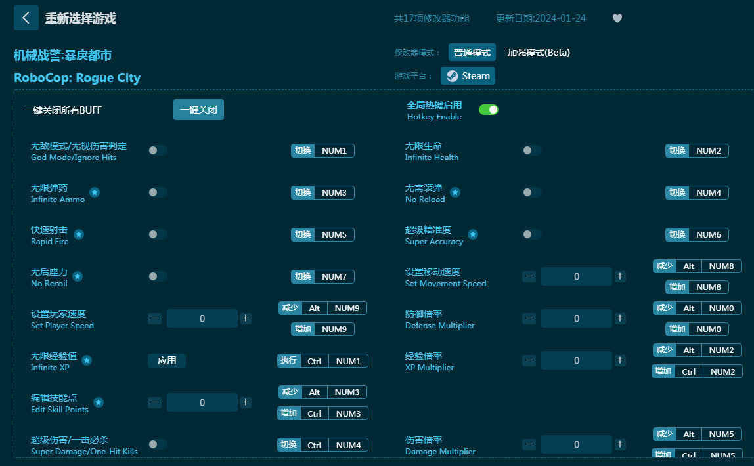
Task: Increase Defense Multiplier with plus button
Action: point(620,318)
